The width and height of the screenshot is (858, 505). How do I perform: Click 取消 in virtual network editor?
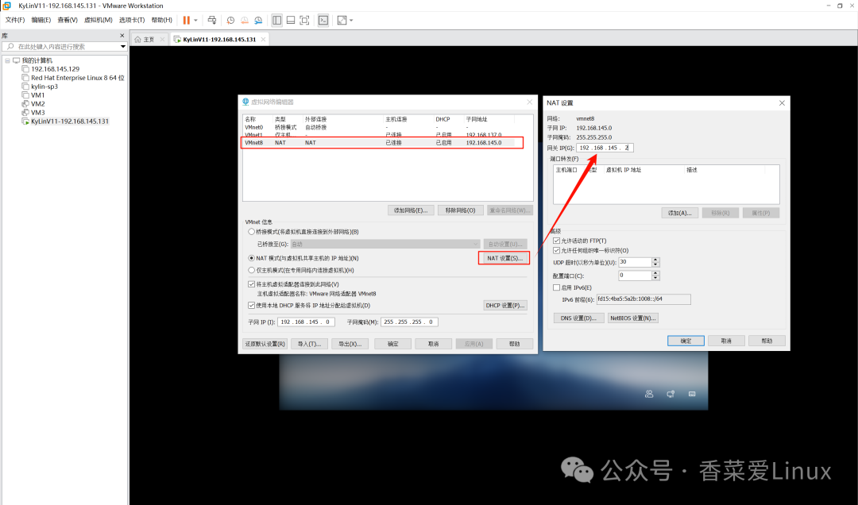(434, 344)
